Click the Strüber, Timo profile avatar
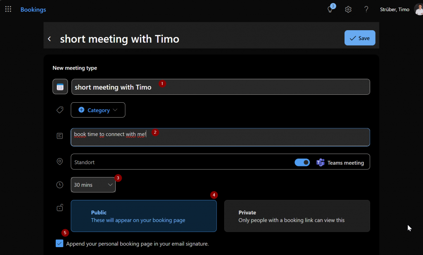Screen dimensions: 423x255 click(x=418, y=9)
